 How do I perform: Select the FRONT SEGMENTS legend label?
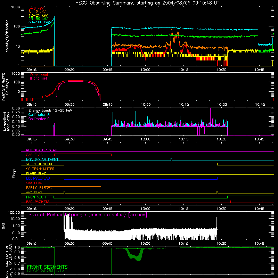pos(47,267)
